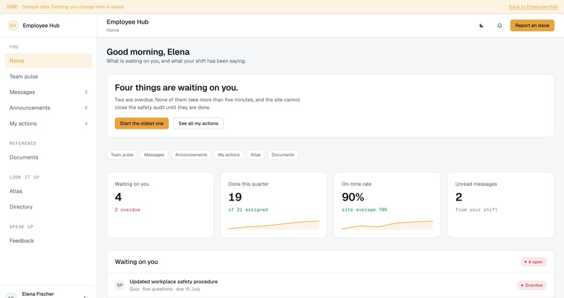The height and width of the screenshot is (298, 564).
Task: Open Updated workplace safety procedure item
Action: (330, 285)
